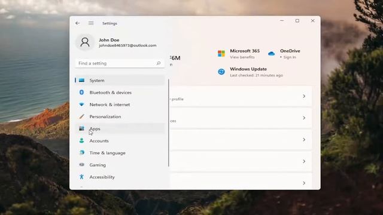
Task: Open Personalization settings
Action: [x=120, y=116]
